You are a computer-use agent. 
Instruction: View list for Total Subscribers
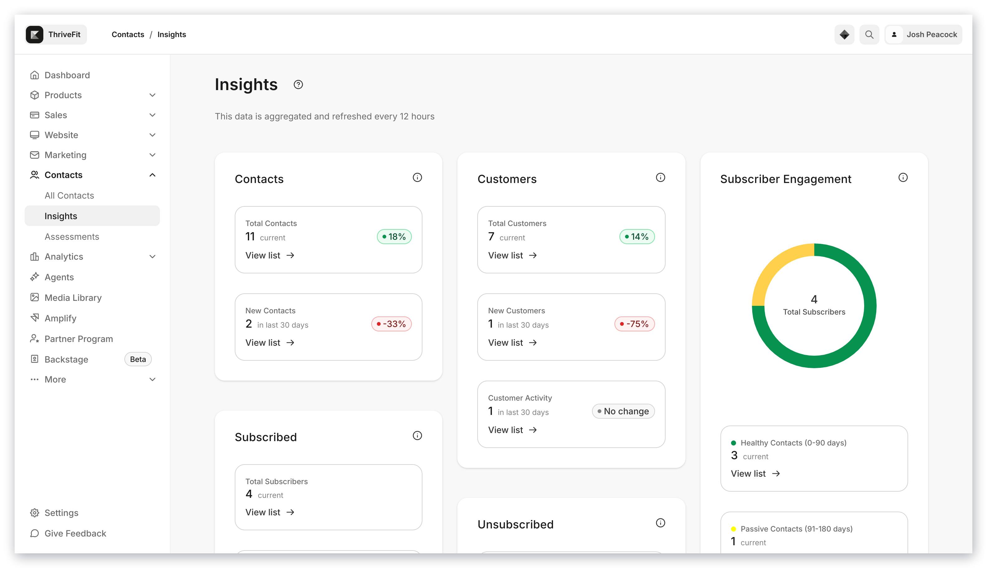(270, 512)
